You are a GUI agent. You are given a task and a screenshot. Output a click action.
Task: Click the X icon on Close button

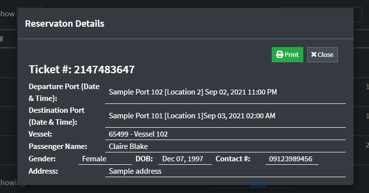314,54
